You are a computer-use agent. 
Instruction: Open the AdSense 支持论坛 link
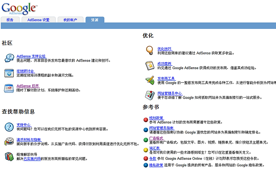[x=31, y=56]
